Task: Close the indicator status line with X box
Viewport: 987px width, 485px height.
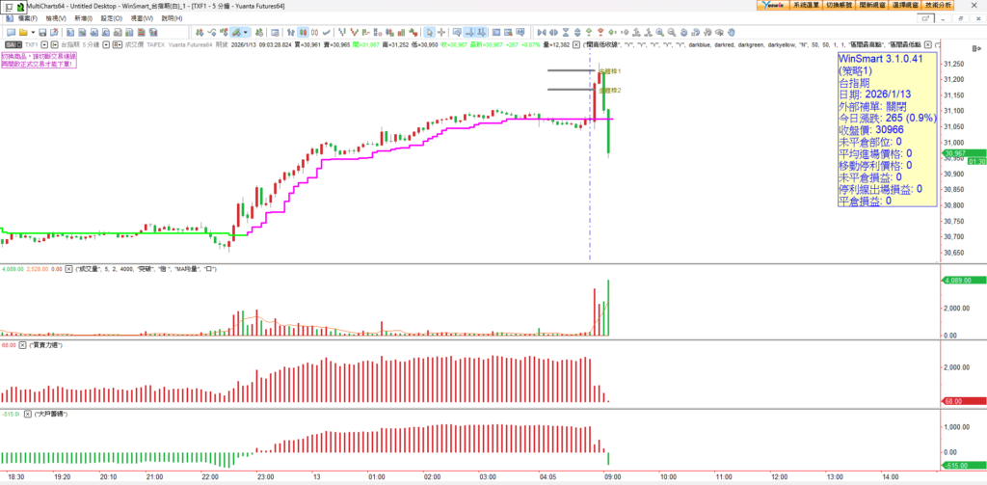Action: pos(576,44)
